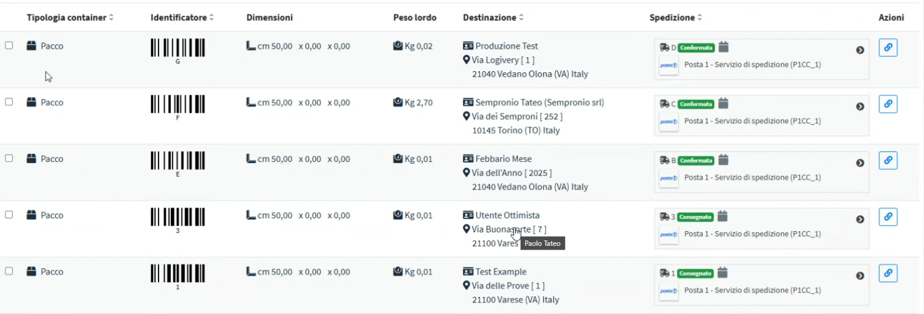
Task: Click Poste logo in shipment C
Action: [x=668, y=121]
